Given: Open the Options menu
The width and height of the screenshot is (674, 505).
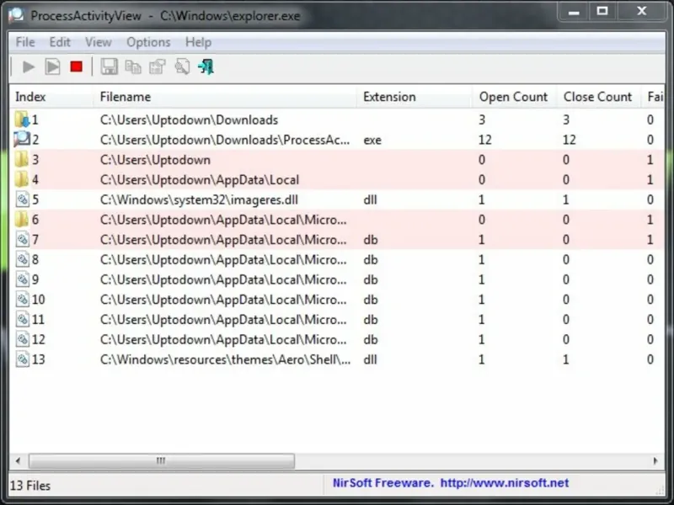Looking at the screenshot, I should [148, 42].
